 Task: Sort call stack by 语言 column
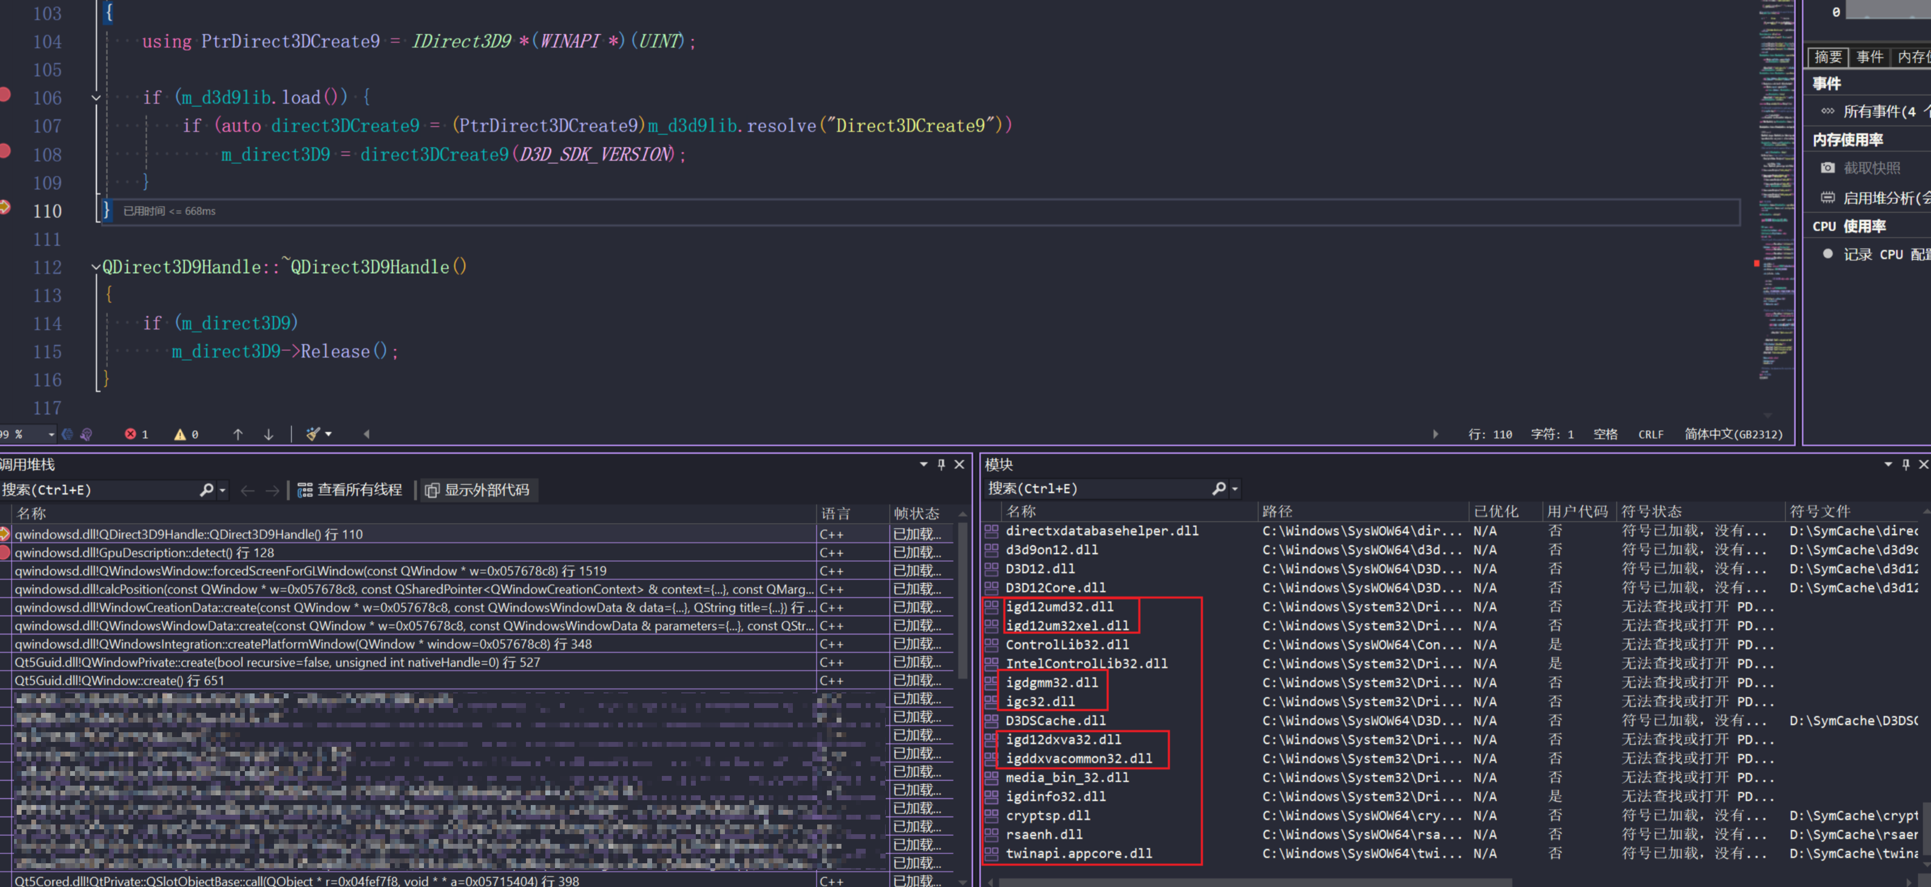pyautogui.click(x=852, y=513)
